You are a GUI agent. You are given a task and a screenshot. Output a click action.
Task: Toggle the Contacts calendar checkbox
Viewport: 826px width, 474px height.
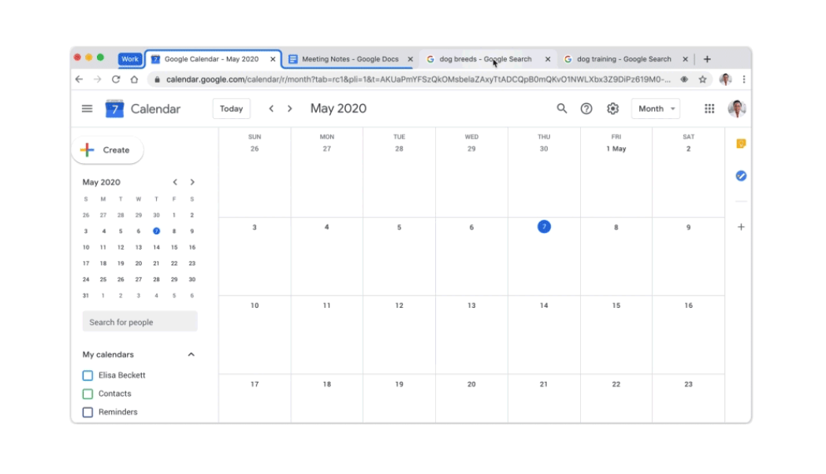pos(87,394)
